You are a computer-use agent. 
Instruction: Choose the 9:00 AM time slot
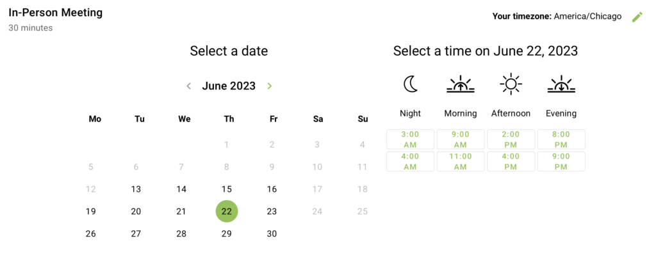pyautogui.click(x=461, y=139)
